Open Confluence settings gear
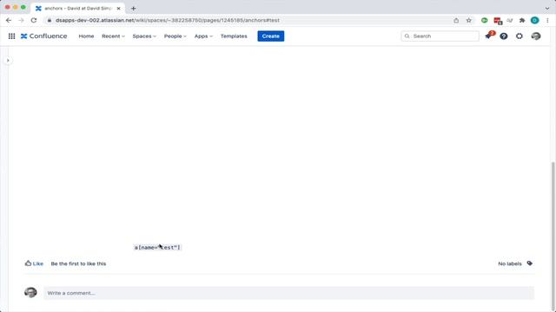 tap(520, 36)
